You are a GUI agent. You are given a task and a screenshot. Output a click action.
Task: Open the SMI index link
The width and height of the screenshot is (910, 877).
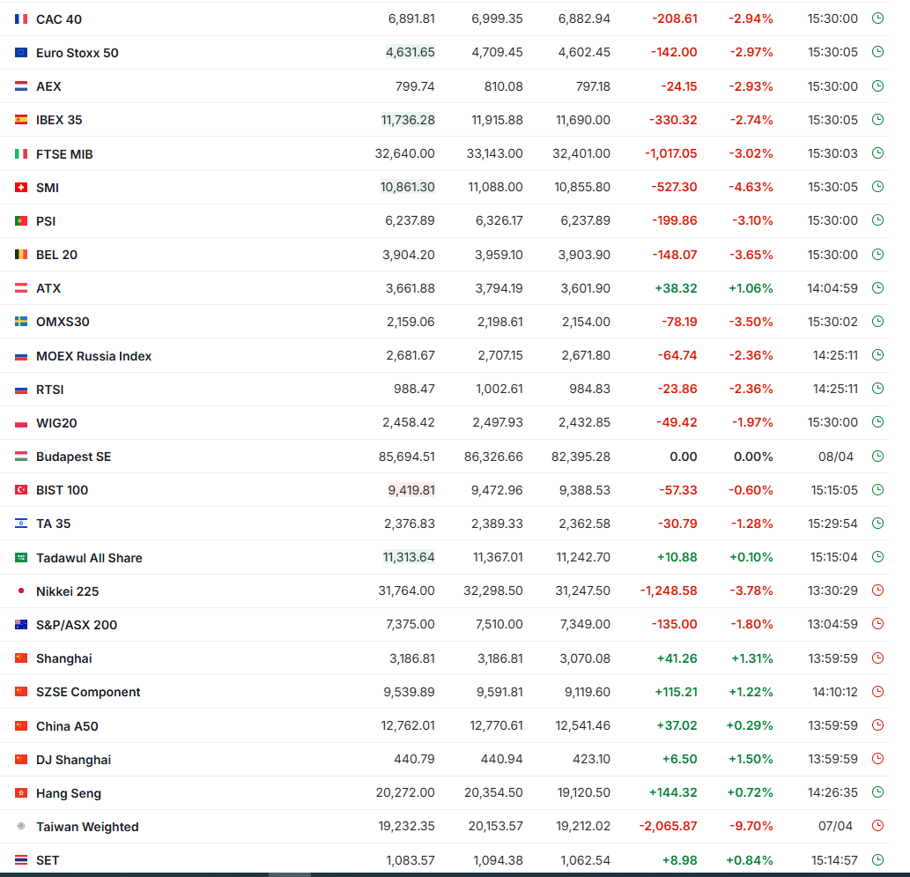[47, 188]
